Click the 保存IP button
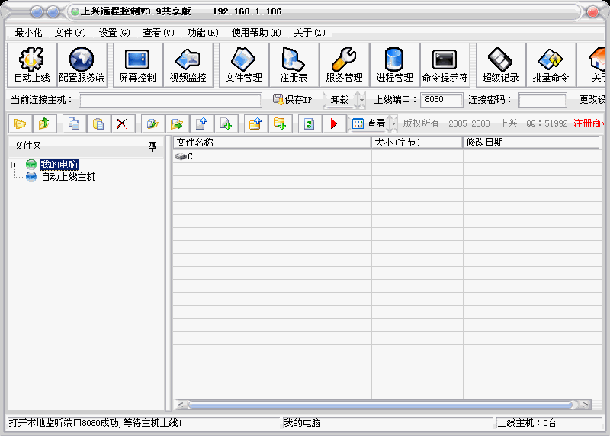The width and height of the screenshot is (610, 436). (293, 100)
